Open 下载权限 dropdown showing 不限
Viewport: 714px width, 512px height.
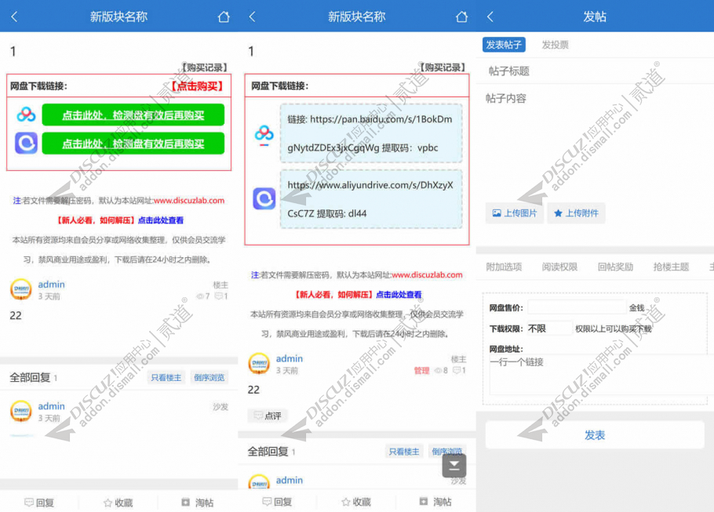(549, 329)
